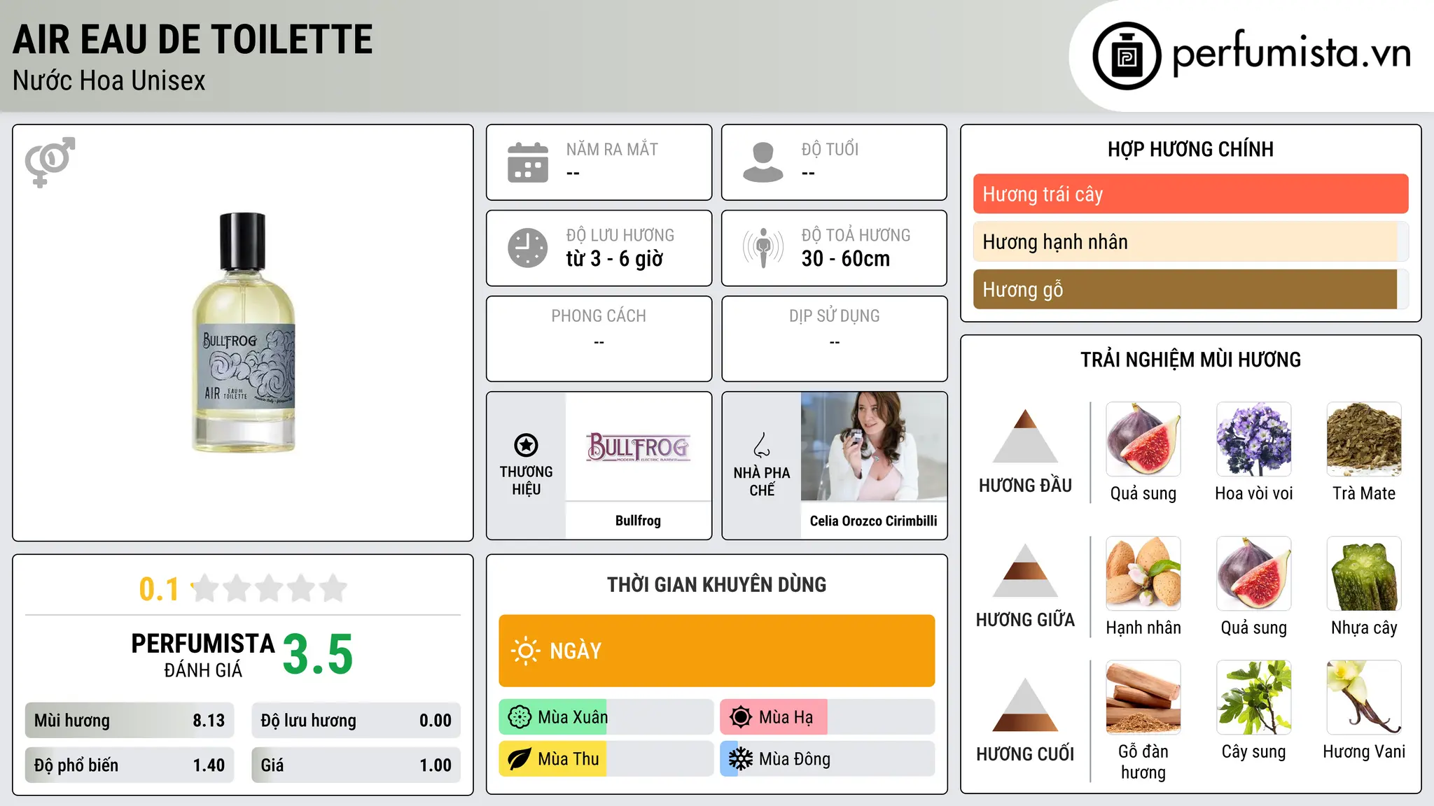Click the Hương trái cây accord bar

[1190, 194]
